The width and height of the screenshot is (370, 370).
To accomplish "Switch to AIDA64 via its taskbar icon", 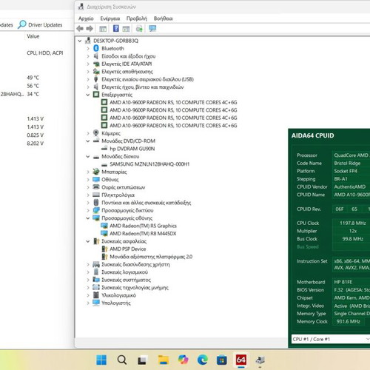I will [x=240, y=360].
